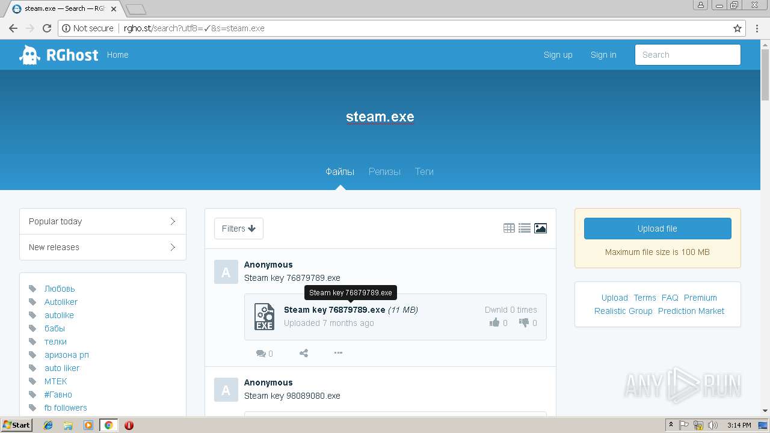
Task: Select the Файлы tab
Action: click(x=340, y=171)
